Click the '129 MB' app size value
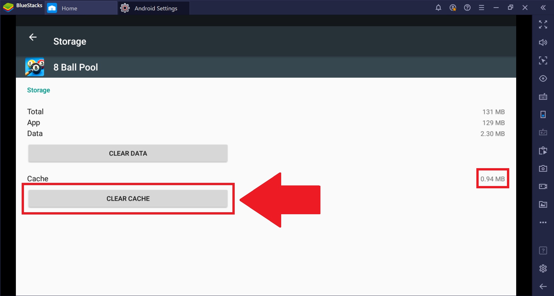This screenshot has height=296, width=554. (493, 123)
